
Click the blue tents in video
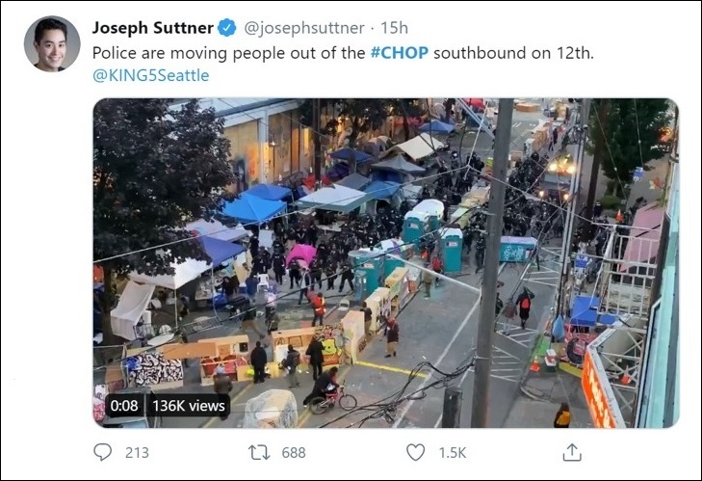[255, 204]
